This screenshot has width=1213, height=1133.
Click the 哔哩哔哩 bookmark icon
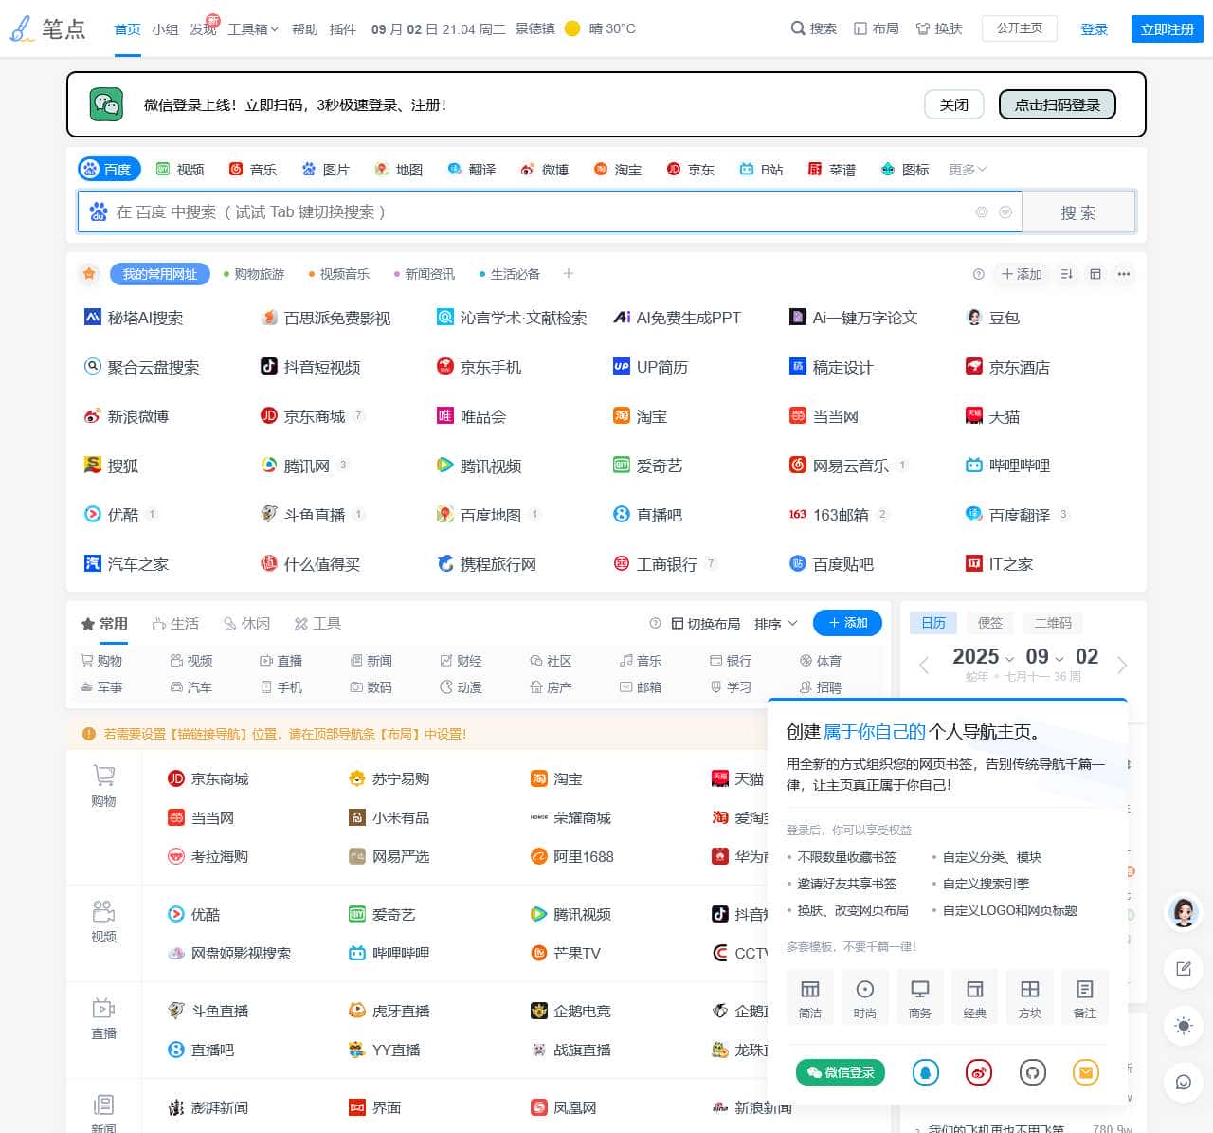point(973,466)
